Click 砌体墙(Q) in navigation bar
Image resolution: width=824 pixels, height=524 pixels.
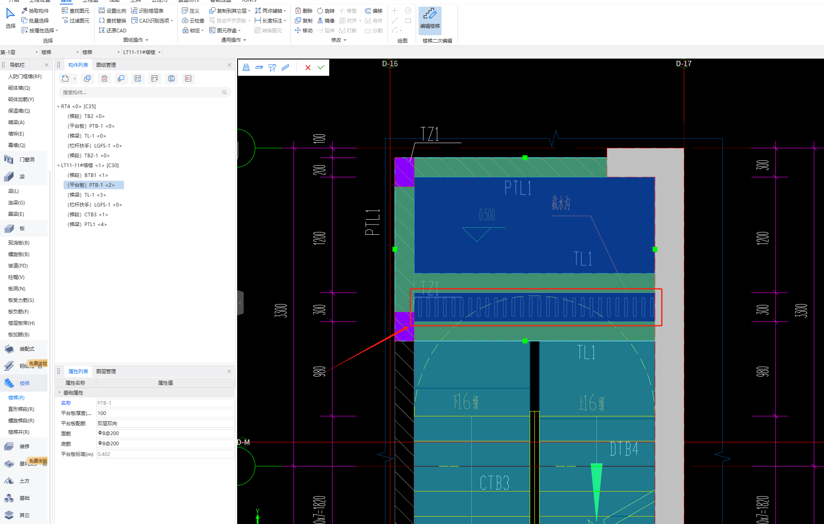point(19,88)
